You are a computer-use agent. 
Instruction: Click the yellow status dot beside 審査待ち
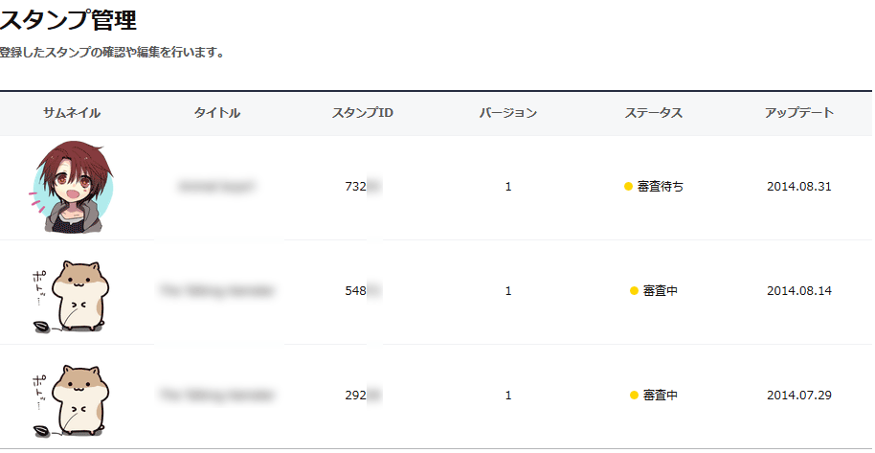click(628, 187)
